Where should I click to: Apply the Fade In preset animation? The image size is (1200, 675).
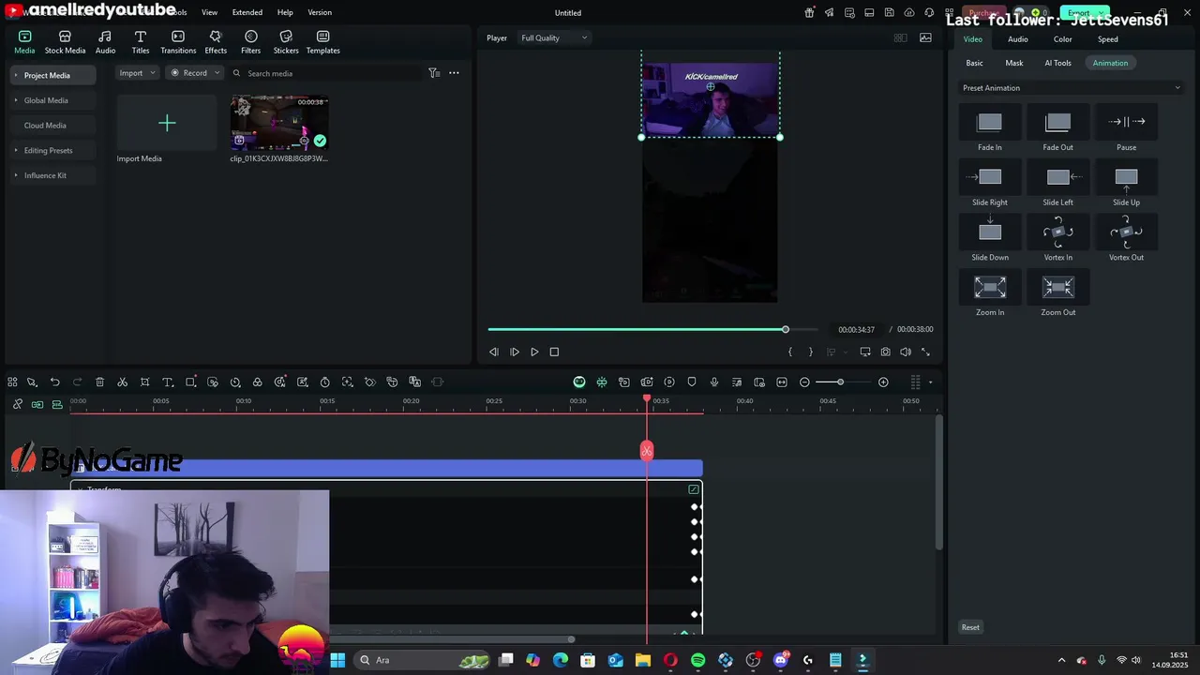990,129
